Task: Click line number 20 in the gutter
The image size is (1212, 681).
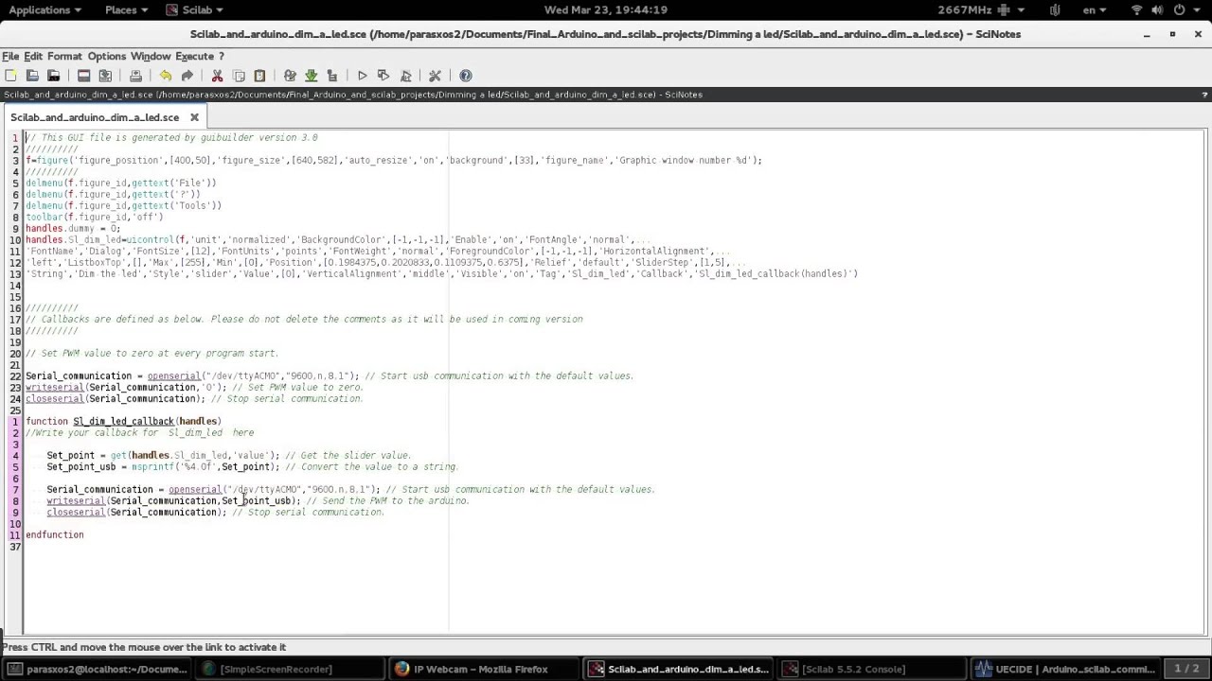Action: click(15, 354)
